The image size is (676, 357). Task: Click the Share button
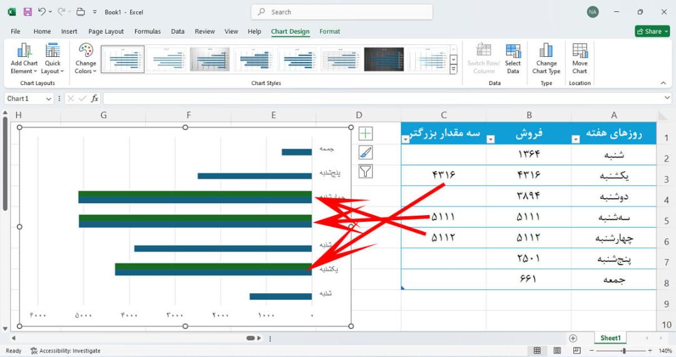pyautogui.click(x=652, y=31)
